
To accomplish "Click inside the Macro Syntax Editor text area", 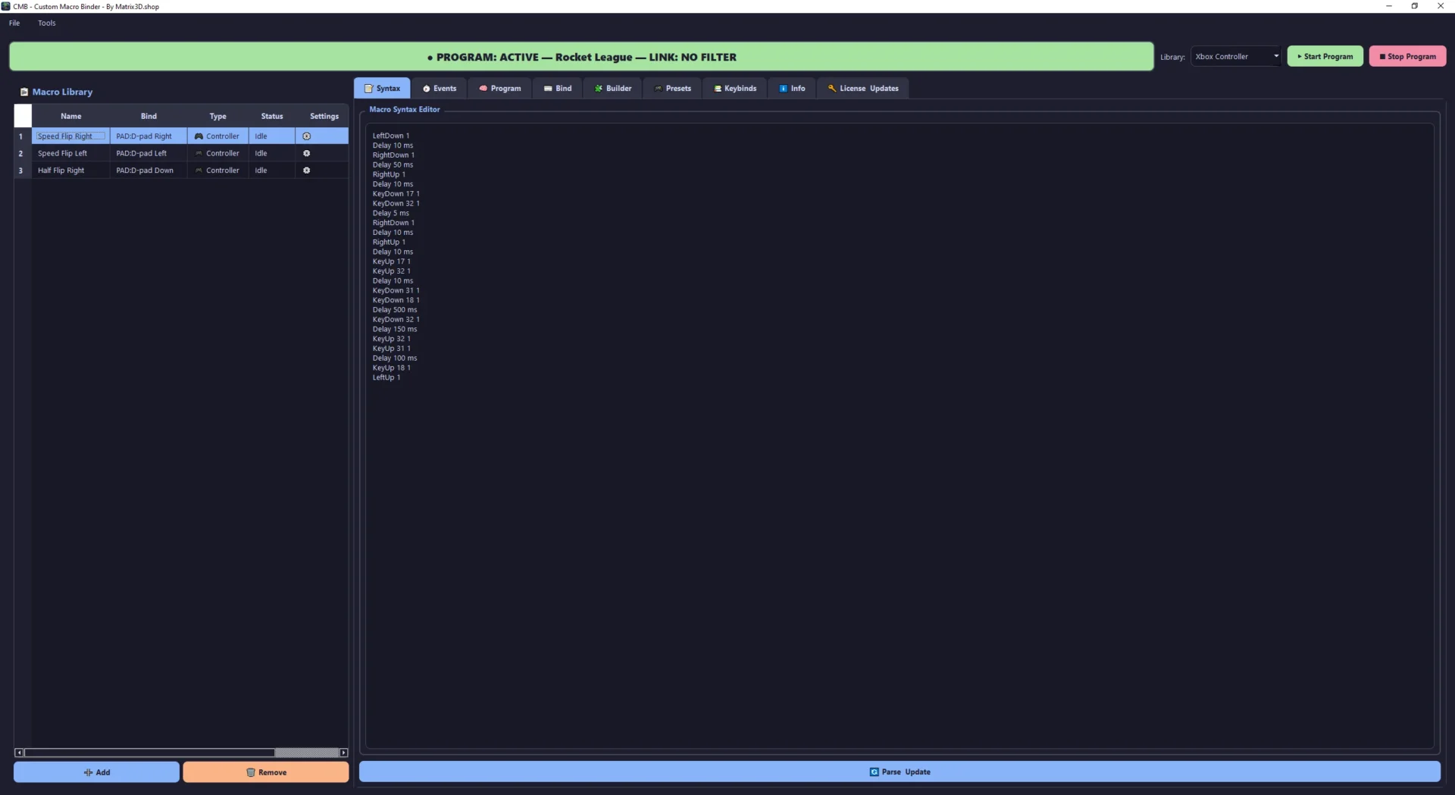I will [900, 436].
